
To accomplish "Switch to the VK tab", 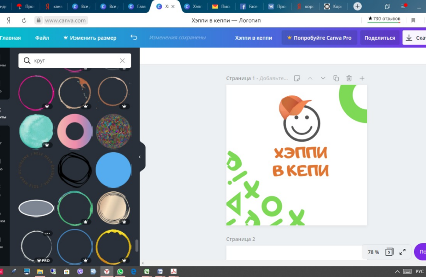I will tap(277, 6).
